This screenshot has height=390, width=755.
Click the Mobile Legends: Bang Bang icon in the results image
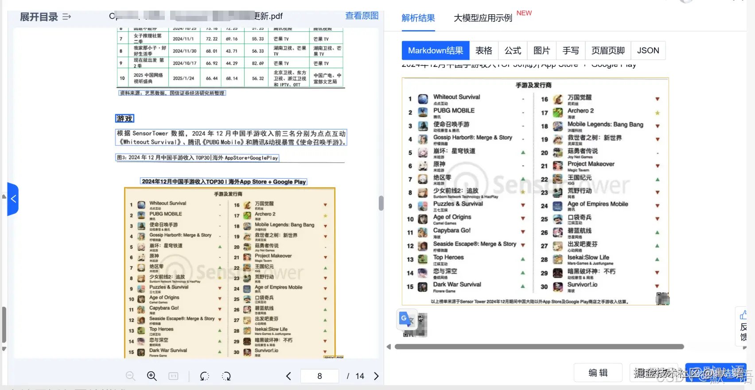click(558, 126)
